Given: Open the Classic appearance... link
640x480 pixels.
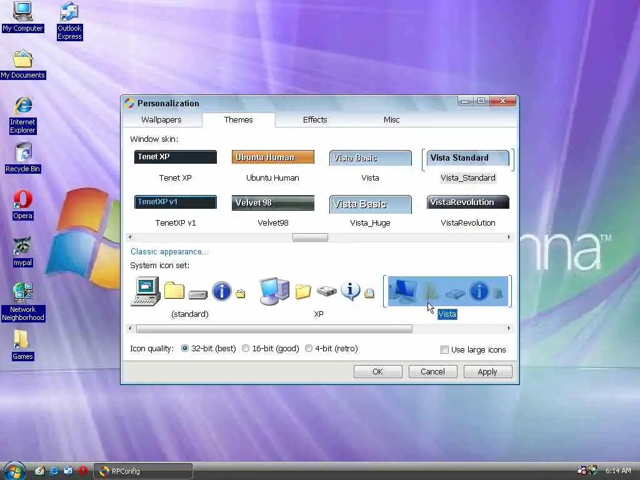Looking at the screenshot, I should pyautogui.click(x=169, y=252).
